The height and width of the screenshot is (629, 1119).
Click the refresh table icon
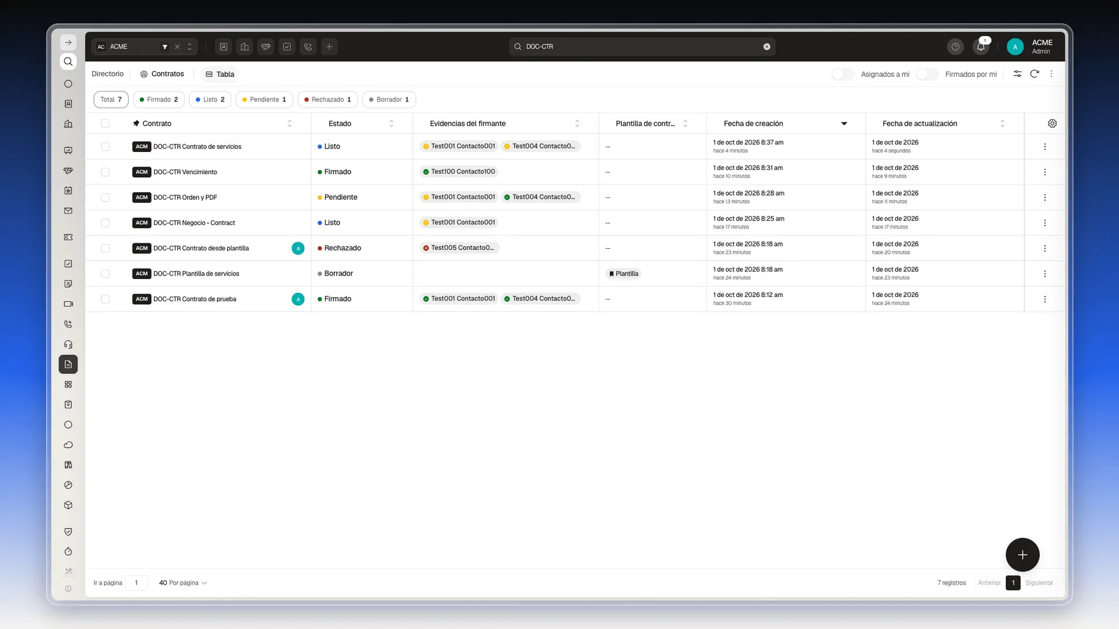[1034, 74]
